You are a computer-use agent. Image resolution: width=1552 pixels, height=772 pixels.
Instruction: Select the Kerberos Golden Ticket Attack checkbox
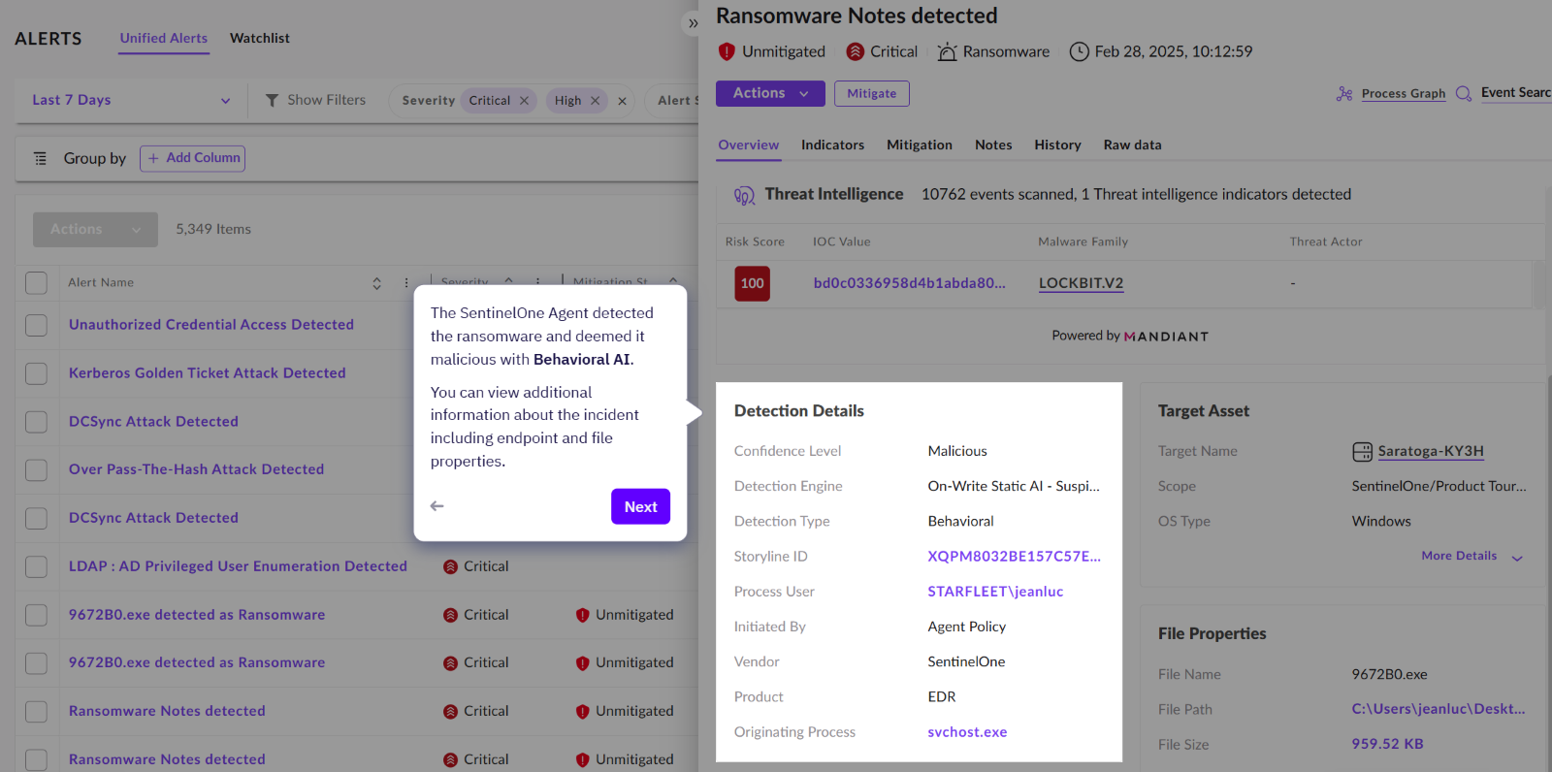pos(36,373)
